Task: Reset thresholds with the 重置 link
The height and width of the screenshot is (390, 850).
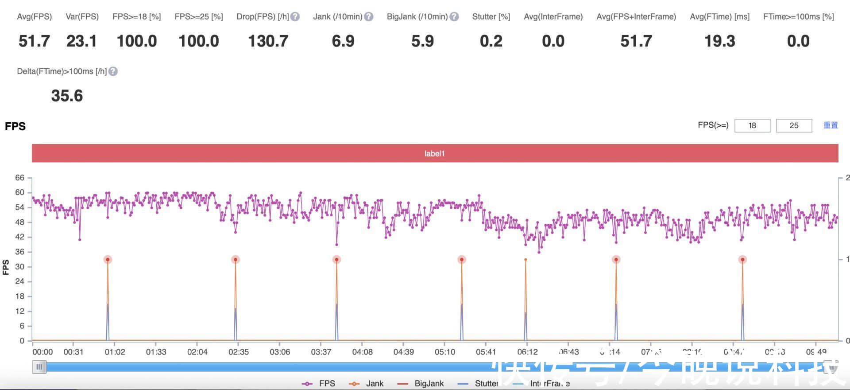Action: (831, 125)
